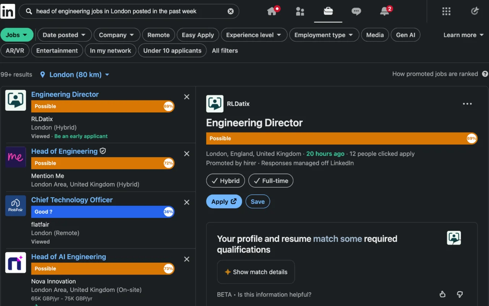489x306 pixels.
Task: Toggle the Easy Apply filter
Action: [x=198, y=35]
